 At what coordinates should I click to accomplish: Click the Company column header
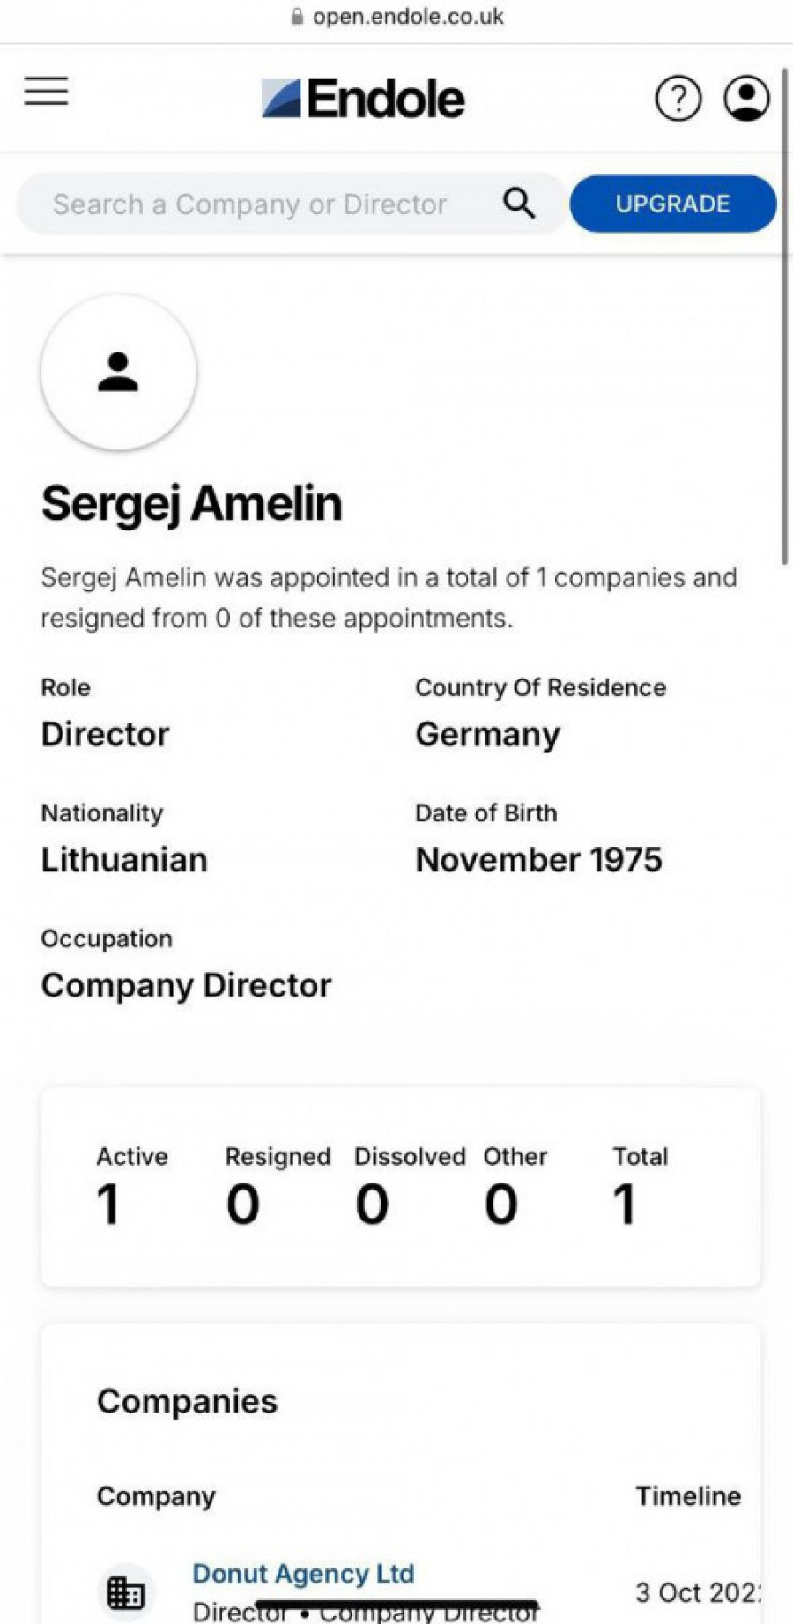(x=156, y=1495)
